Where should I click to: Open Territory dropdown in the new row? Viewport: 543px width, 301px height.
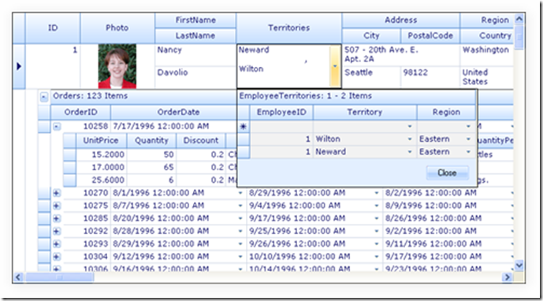point(410,126)
